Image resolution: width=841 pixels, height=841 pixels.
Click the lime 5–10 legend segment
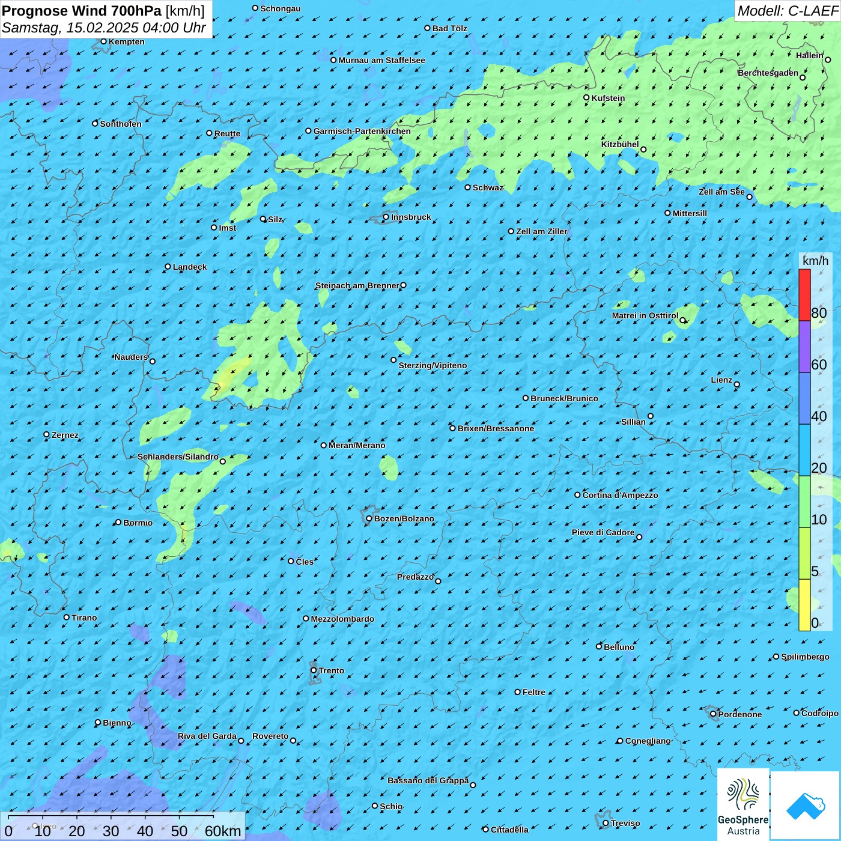click(804, 554)
